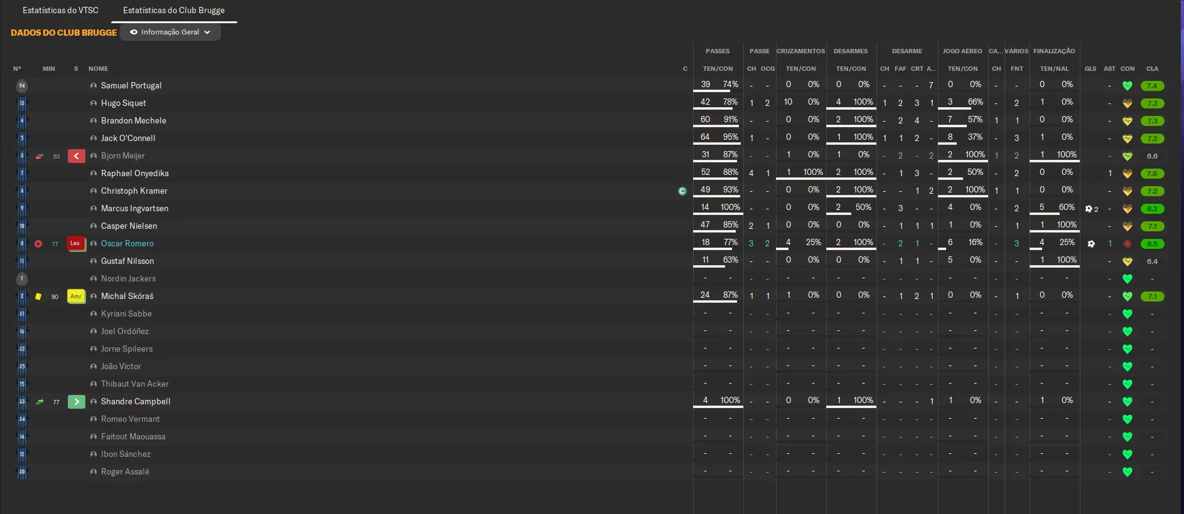Sort by the AST assists column
Image resolution: width=1184 pixels, height=514 pixels.
[x=1110, y=69]
